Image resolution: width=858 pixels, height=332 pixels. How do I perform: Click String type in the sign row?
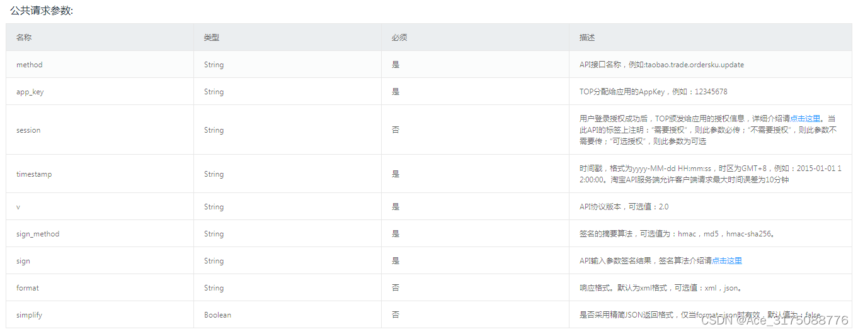tap(214, 261)
